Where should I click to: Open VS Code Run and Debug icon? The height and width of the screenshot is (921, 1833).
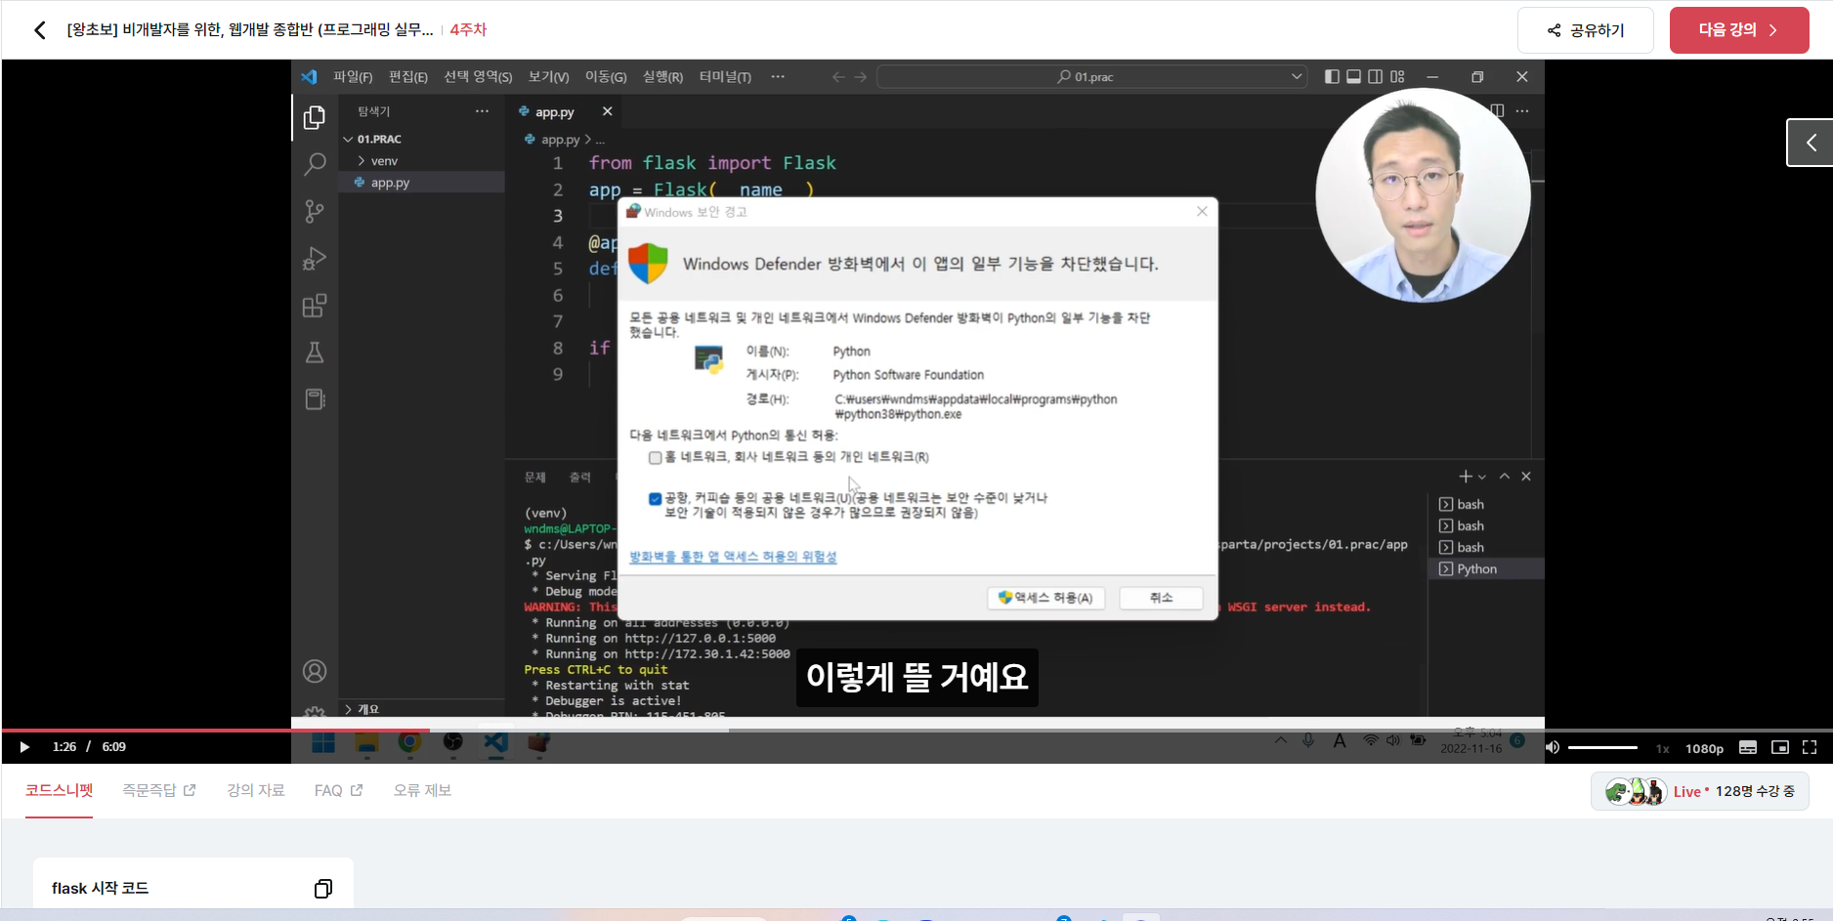(315, 258)
